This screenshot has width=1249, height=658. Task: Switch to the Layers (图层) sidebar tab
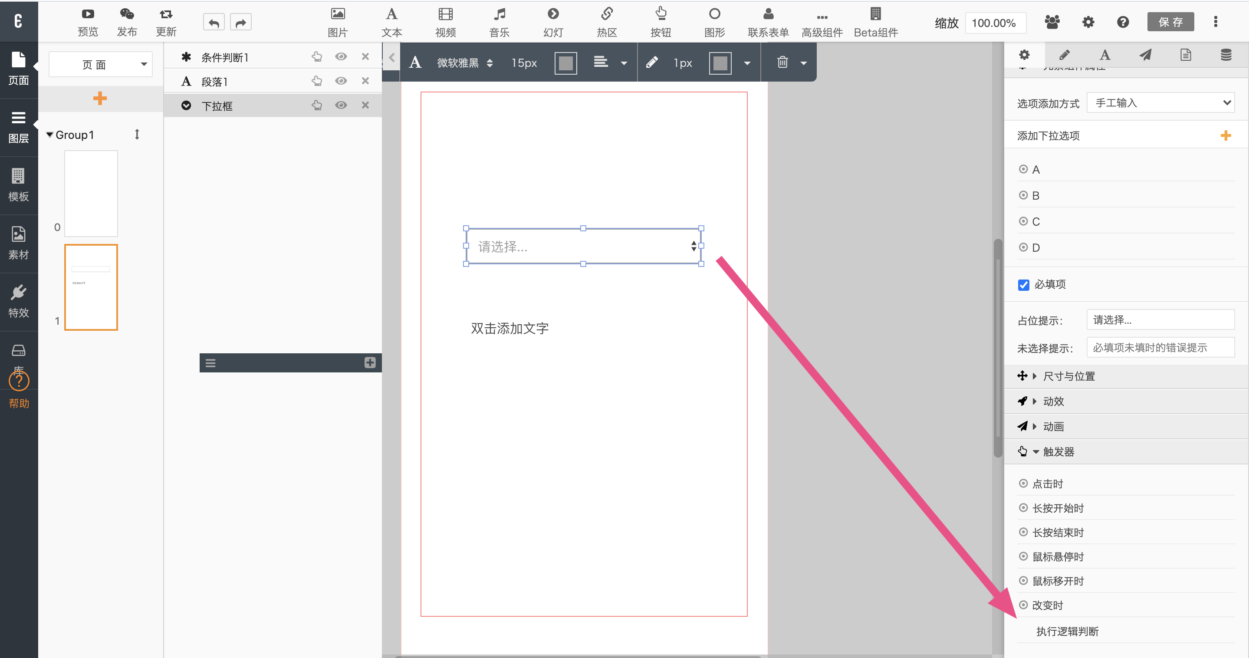click(x=18, y=127)
